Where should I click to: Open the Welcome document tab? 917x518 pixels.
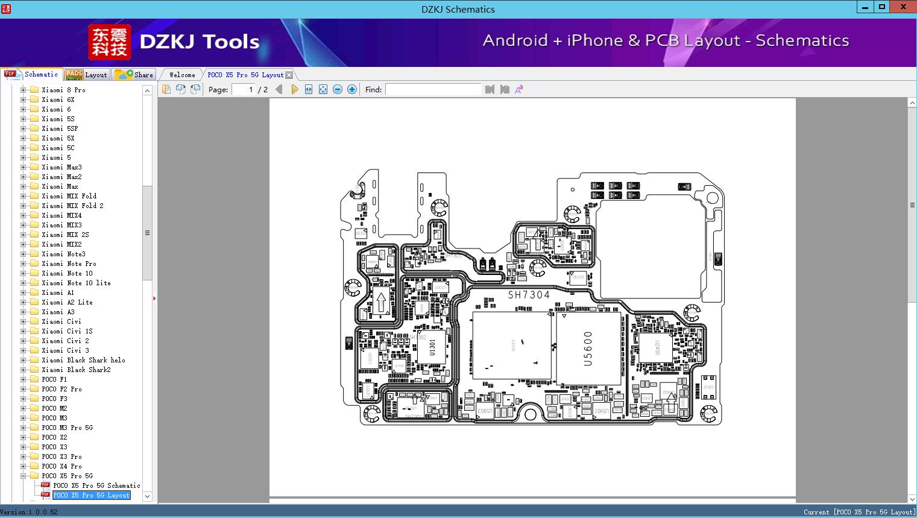(x=182, y=75)
